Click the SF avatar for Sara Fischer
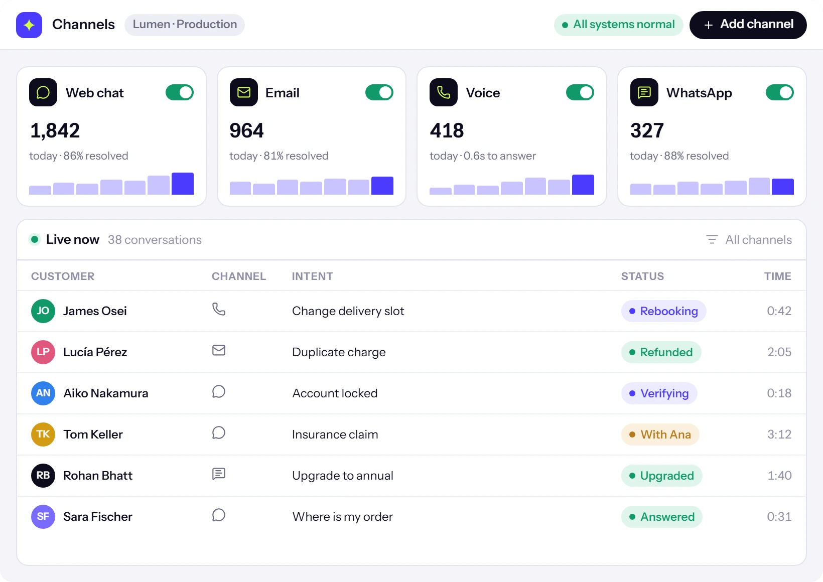This screenshot has width=823, height=582. click(43, 517)
